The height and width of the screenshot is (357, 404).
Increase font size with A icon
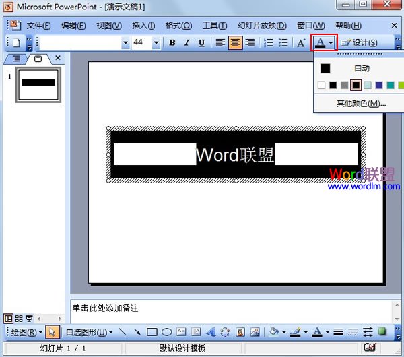point(301,42)
